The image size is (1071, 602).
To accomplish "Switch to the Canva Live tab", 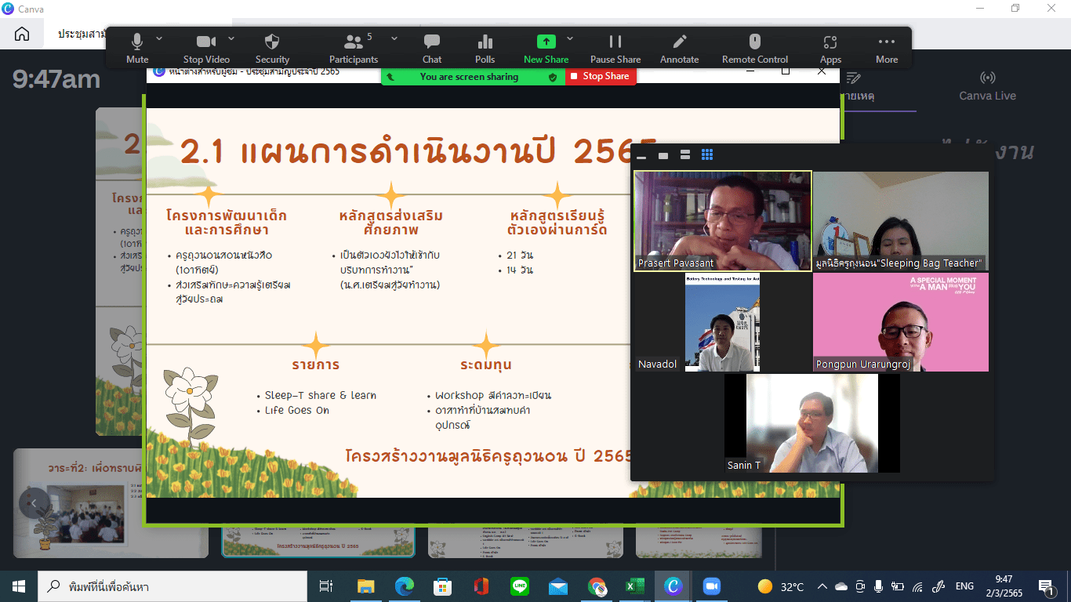I will click(987, 86).
